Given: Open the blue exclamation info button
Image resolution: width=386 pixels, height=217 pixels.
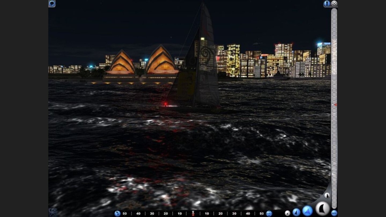Looking at the screenshot, I should click(327, 3).
